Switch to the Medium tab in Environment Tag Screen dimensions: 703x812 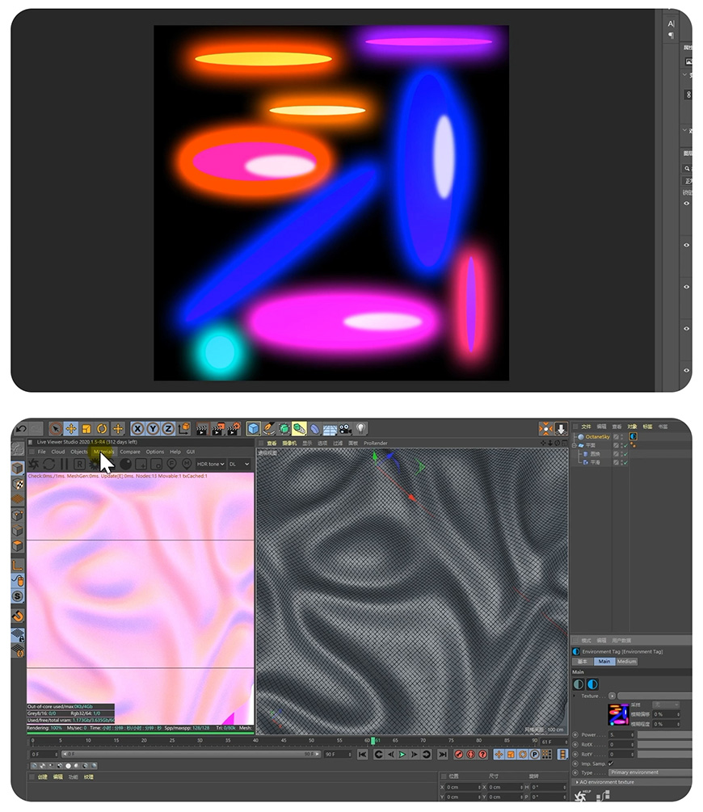click(x=626, y=662)
